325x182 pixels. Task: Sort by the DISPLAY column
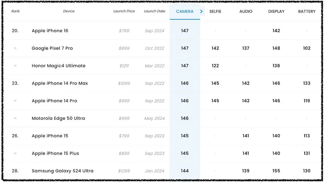pos(276,12)
